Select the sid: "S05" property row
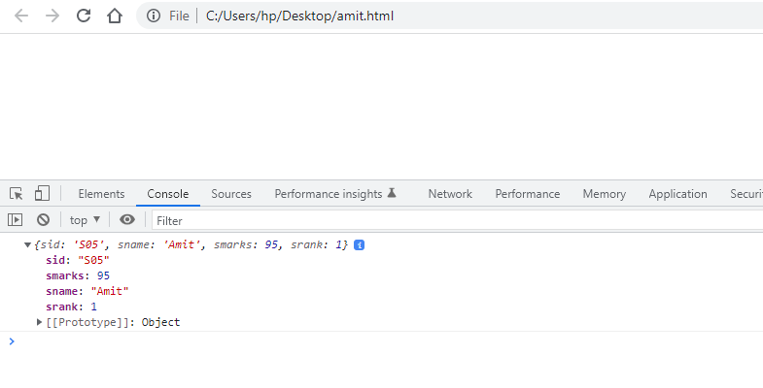Viewport: 763px width, 388px height. (x=78, y=260)
